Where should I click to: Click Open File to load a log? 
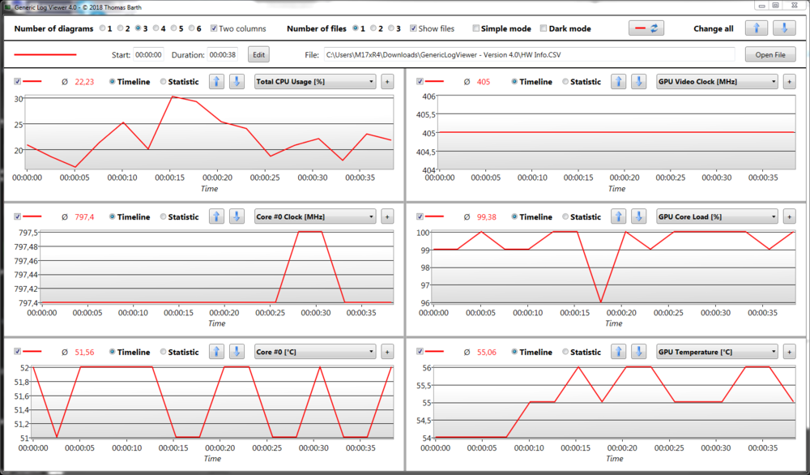pos(771,54)
